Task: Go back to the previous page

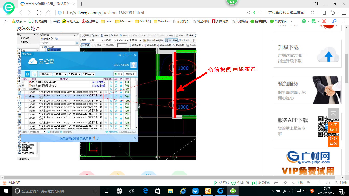Action: pos(21,13)
